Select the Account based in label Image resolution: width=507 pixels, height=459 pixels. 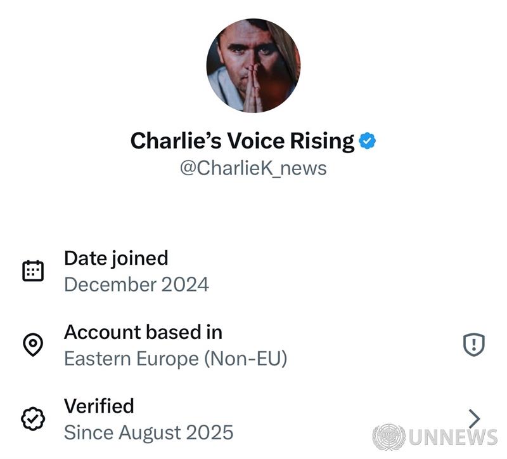(x=143, y=332)
